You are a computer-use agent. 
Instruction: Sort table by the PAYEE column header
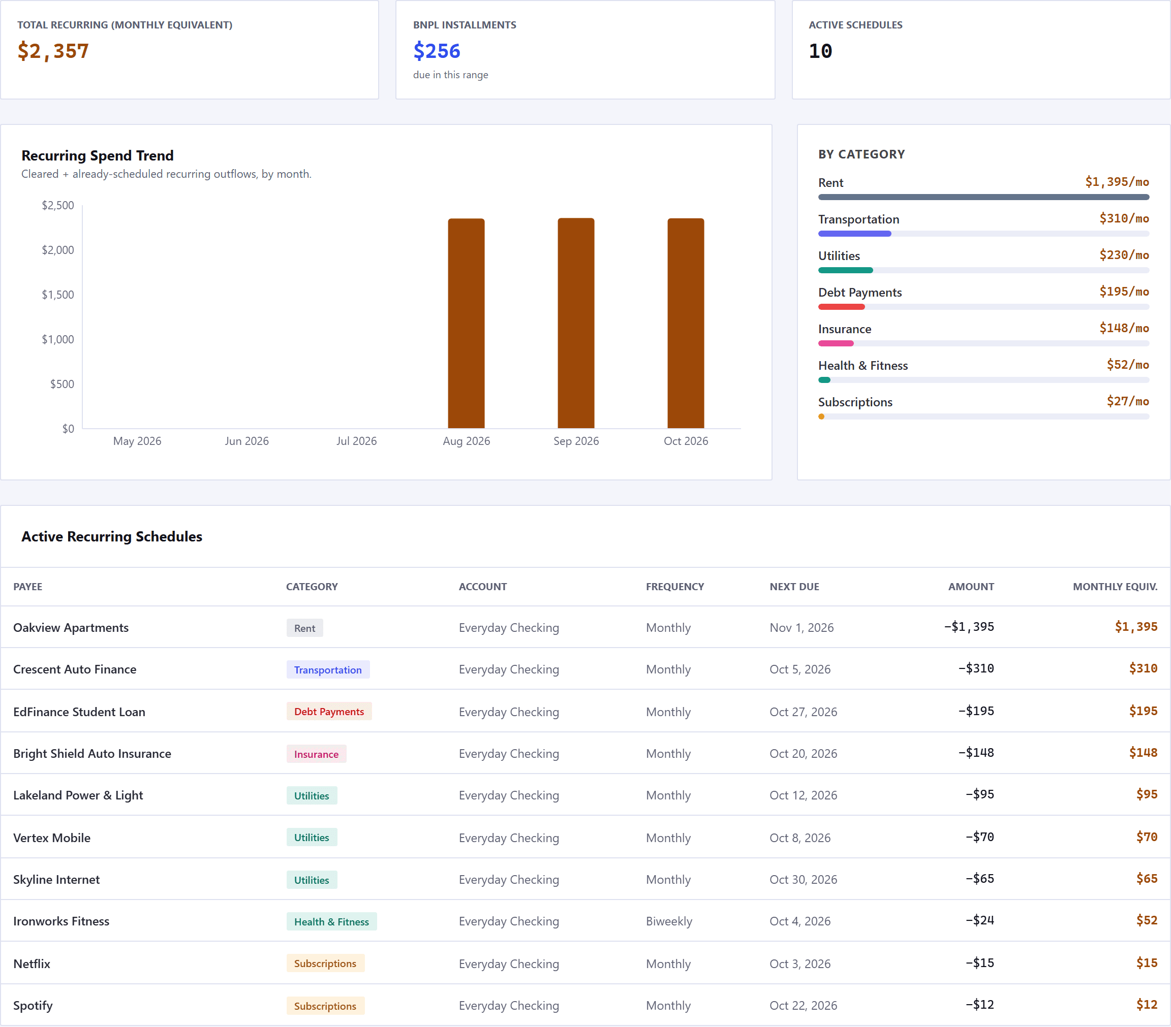coord(28,586)
